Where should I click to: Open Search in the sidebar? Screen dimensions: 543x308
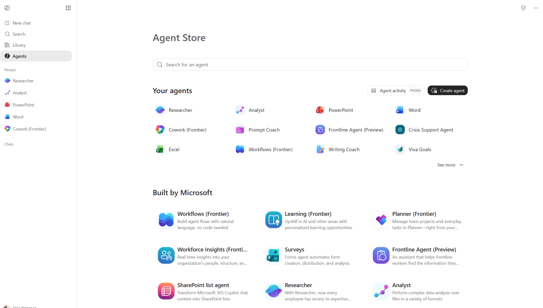click(36, 34)
